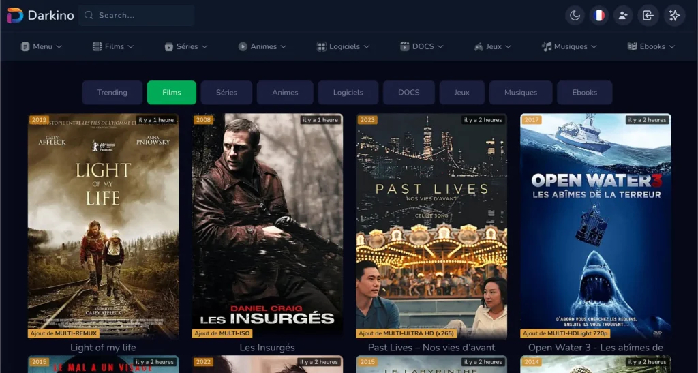Click the Musiques note icon in navbar
This screenshot has height=373, width=698.
point(547,46)
